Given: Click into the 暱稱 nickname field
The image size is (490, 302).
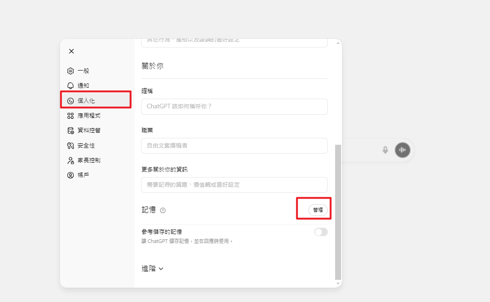Looking at the screenshot, I should tap(234, 107).
